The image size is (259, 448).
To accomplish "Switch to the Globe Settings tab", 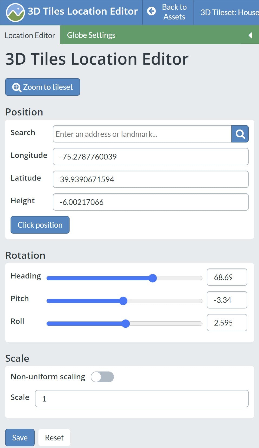I will point(91,35).
